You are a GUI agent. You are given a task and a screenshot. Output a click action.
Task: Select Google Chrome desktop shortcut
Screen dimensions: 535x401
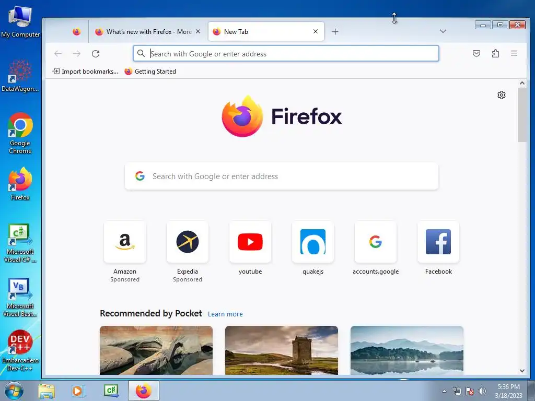(x=20, y=133)
